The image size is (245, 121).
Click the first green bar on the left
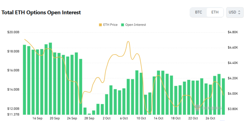coord(24,80)
